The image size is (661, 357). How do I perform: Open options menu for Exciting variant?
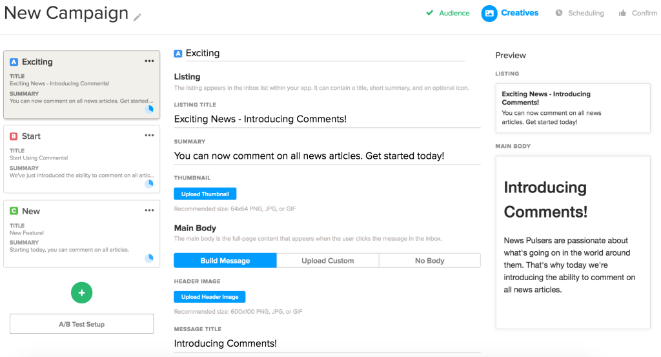(x=149, y=61)
